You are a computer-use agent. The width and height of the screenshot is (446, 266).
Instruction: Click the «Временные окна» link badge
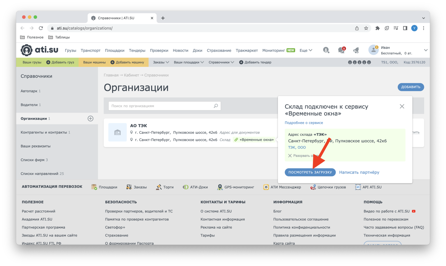pos(254,139)
